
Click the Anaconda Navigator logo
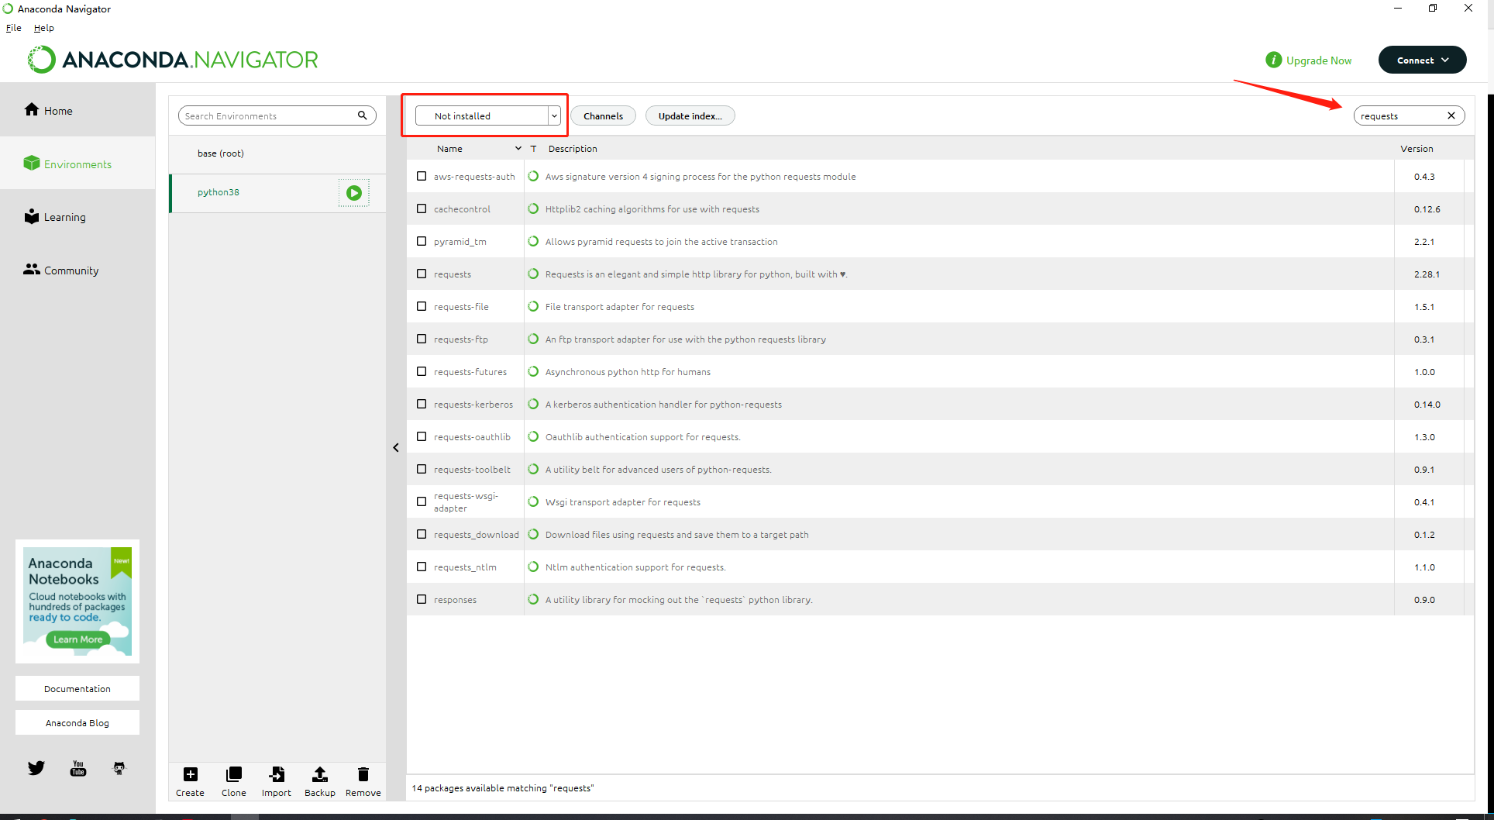point(173,60)
